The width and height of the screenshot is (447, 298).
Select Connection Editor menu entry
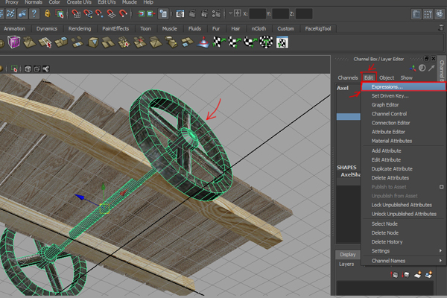[403, 123]
